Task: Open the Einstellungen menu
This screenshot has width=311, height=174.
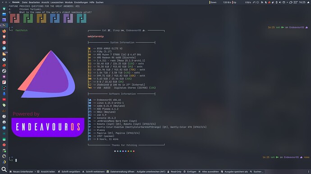Action: [81, 2]
